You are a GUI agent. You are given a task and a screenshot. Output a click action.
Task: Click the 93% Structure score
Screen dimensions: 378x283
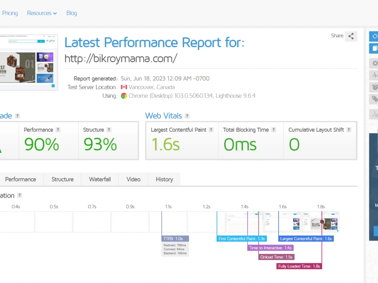[100, 145]
